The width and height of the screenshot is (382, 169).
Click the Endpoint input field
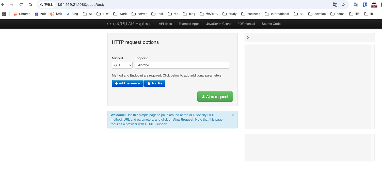click(182, 65)
